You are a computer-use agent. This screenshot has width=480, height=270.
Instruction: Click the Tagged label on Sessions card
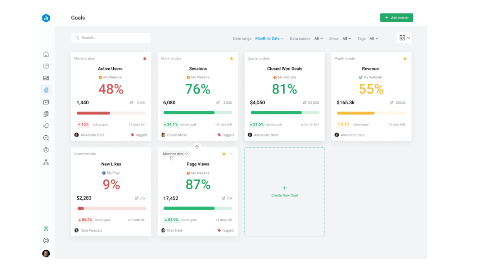point(226,135)
